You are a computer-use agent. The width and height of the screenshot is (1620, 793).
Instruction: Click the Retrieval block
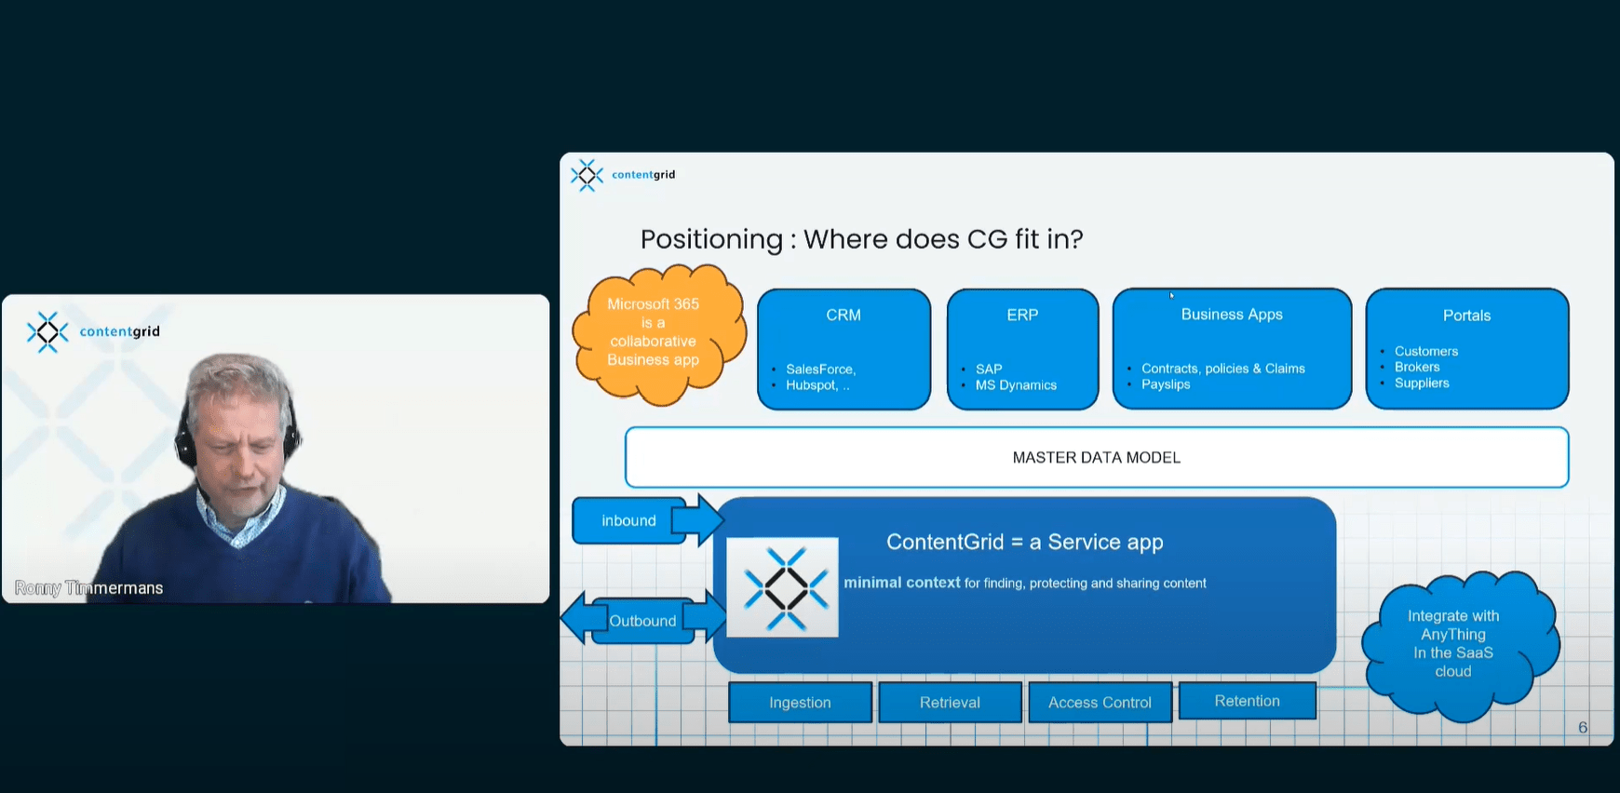coord(950,703)
